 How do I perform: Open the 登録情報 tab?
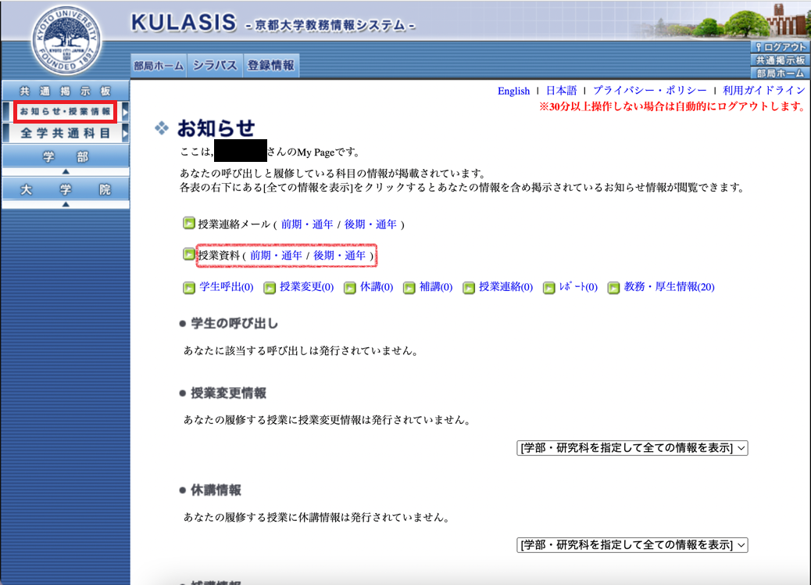point(271,65)
